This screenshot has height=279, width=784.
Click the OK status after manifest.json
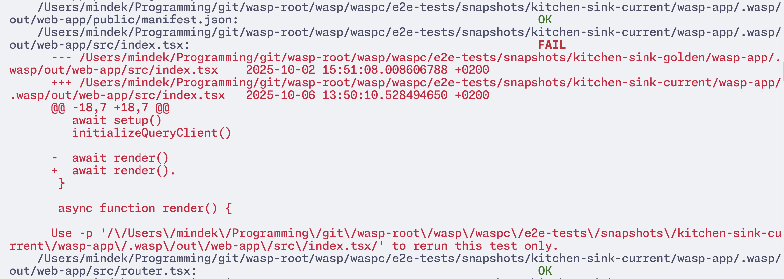[x=545, y=20]
